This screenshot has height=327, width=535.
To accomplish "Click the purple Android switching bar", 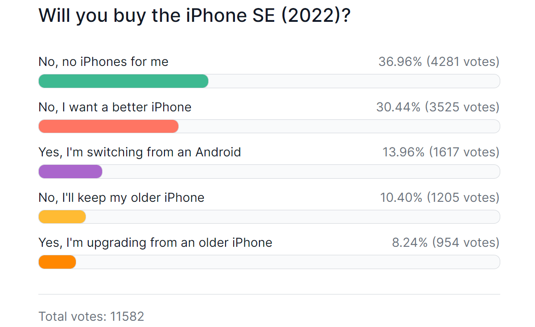I will pos(70,172).
